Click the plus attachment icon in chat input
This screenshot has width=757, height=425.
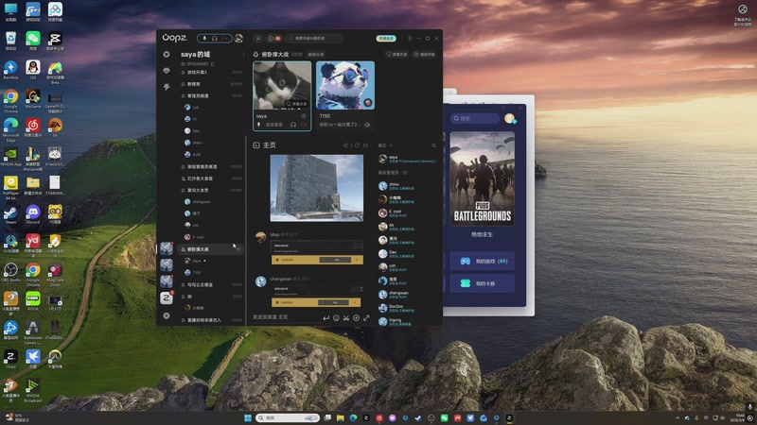tap(357, 318)
